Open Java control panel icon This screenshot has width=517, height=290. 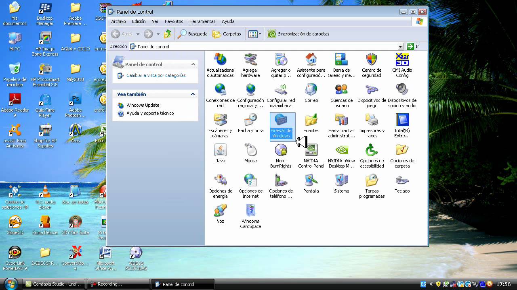click(x=220, y=153)
